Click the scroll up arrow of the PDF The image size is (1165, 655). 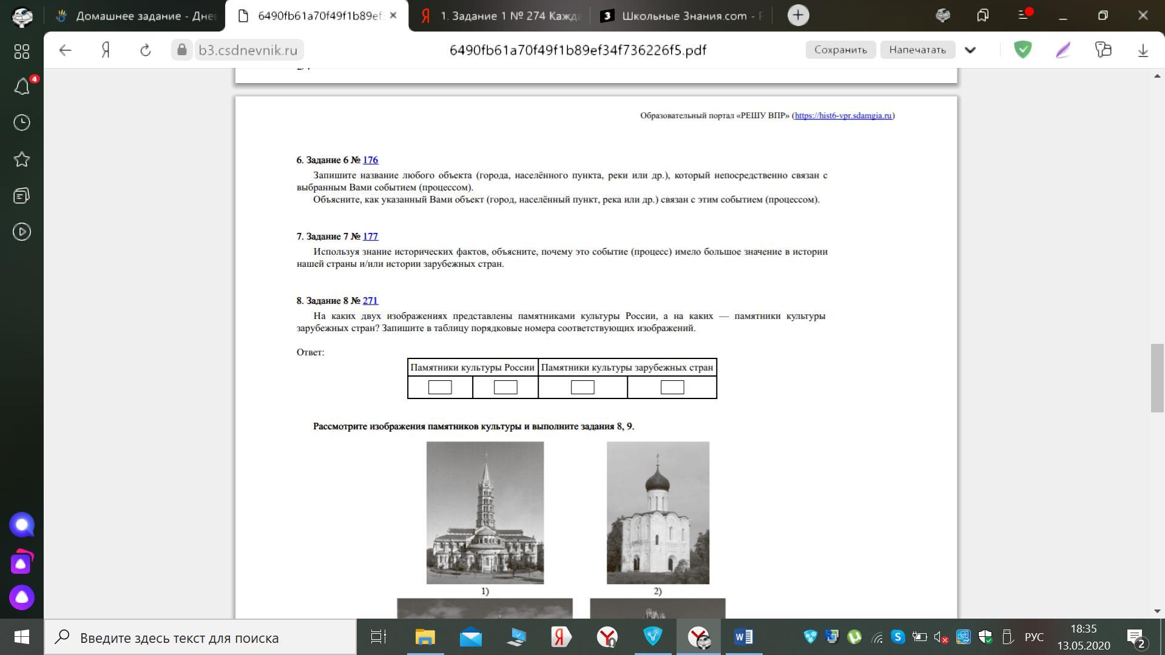[1157, 76]
